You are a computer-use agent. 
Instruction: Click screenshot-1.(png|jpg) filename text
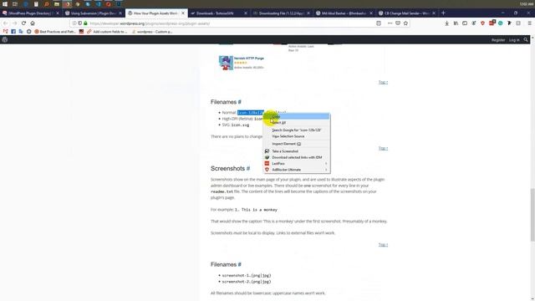(247, 275)
